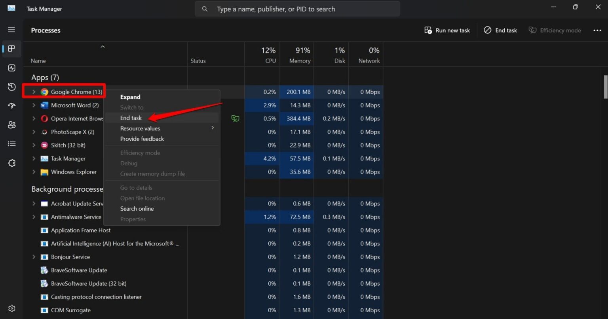Open the three-dot more options menu
608x319 pixels.
[x=597, y=30]
